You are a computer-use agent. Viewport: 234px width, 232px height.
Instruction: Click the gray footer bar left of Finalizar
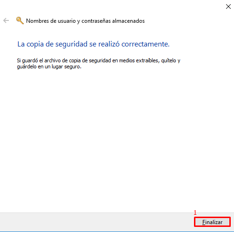pos(97,222)
